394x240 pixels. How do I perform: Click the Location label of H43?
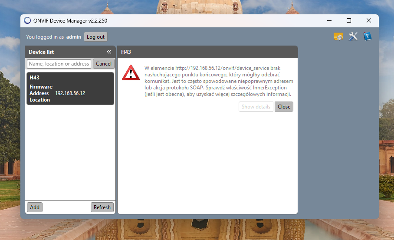point(39,100)
